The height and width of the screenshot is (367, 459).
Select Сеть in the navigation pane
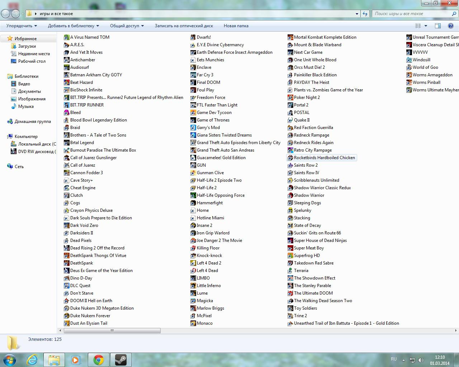click(x=19, y=167)
